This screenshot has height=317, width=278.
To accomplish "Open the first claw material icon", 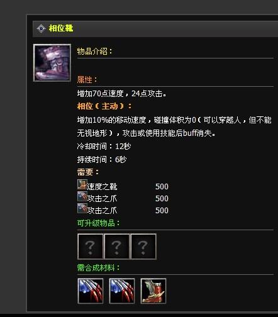I will 91,291.
